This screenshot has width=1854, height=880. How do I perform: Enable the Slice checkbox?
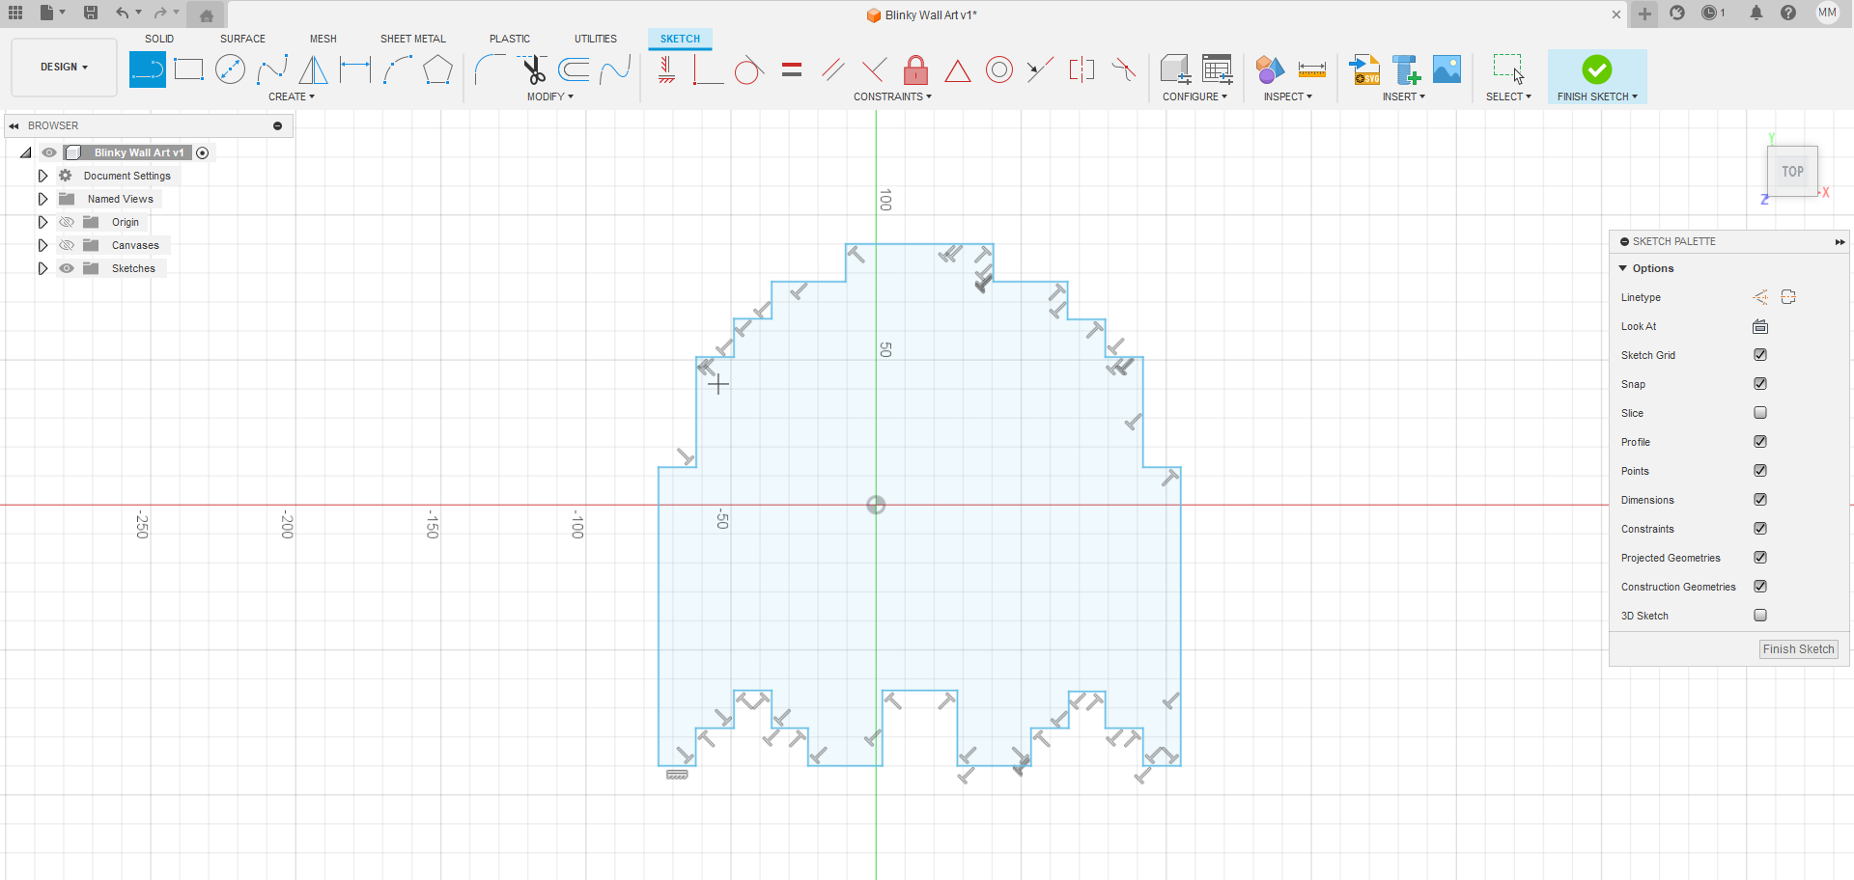[1760, 413]
